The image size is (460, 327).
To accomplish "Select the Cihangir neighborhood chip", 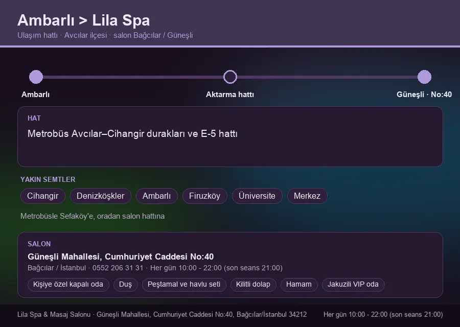I will coord(43,196).
